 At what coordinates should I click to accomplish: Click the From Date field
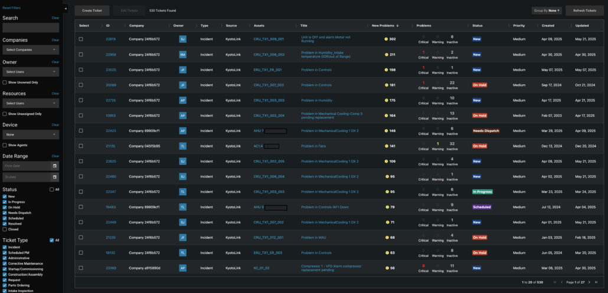(27, 166)
